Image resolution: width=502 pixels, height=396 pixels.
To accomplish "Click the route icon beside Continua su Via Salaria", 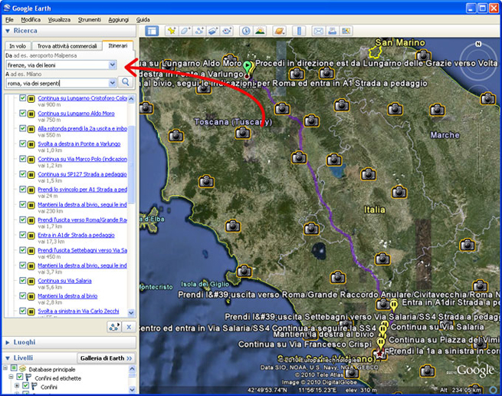I will pyautogui.click(x=31, y=282).
